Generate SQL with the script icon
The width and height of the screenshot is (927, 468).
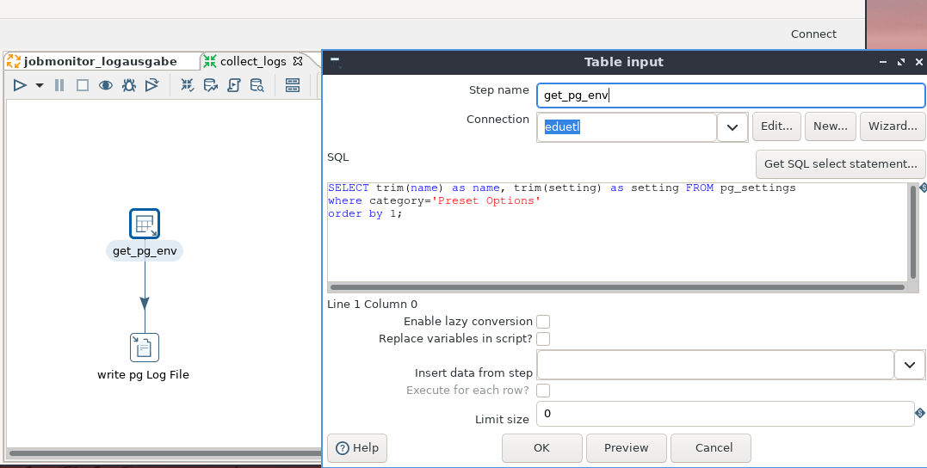234,86
